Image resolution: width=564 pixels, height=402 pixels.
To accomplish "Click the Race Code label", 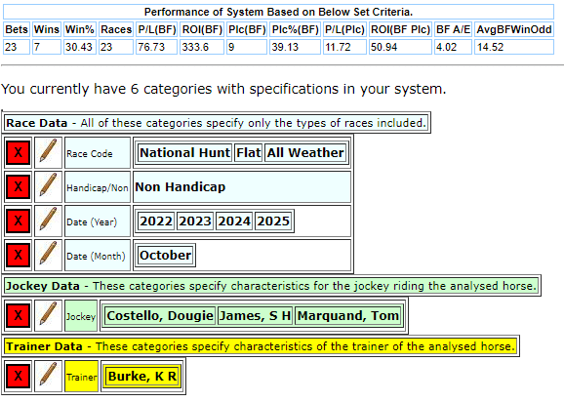I will (x=98, y=153).
